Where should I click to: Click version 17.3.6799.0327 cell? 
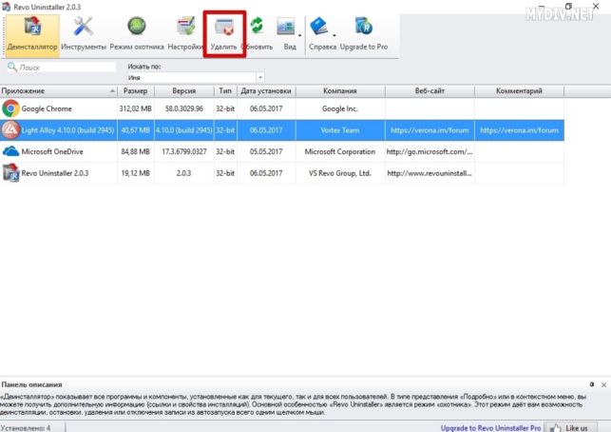(184, 152)
